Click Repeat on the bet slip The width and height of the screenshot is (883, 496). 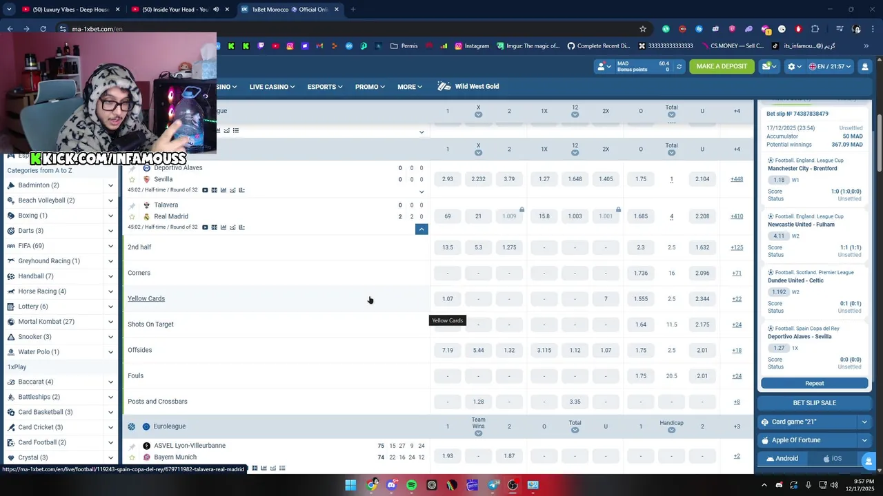(814, 383)
